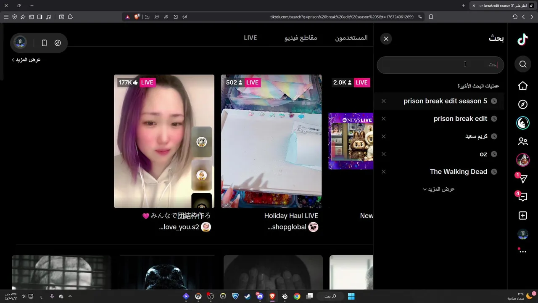Open a new browser tab with plus
Viewport: 538px width, 303px height.
(463, 5)
